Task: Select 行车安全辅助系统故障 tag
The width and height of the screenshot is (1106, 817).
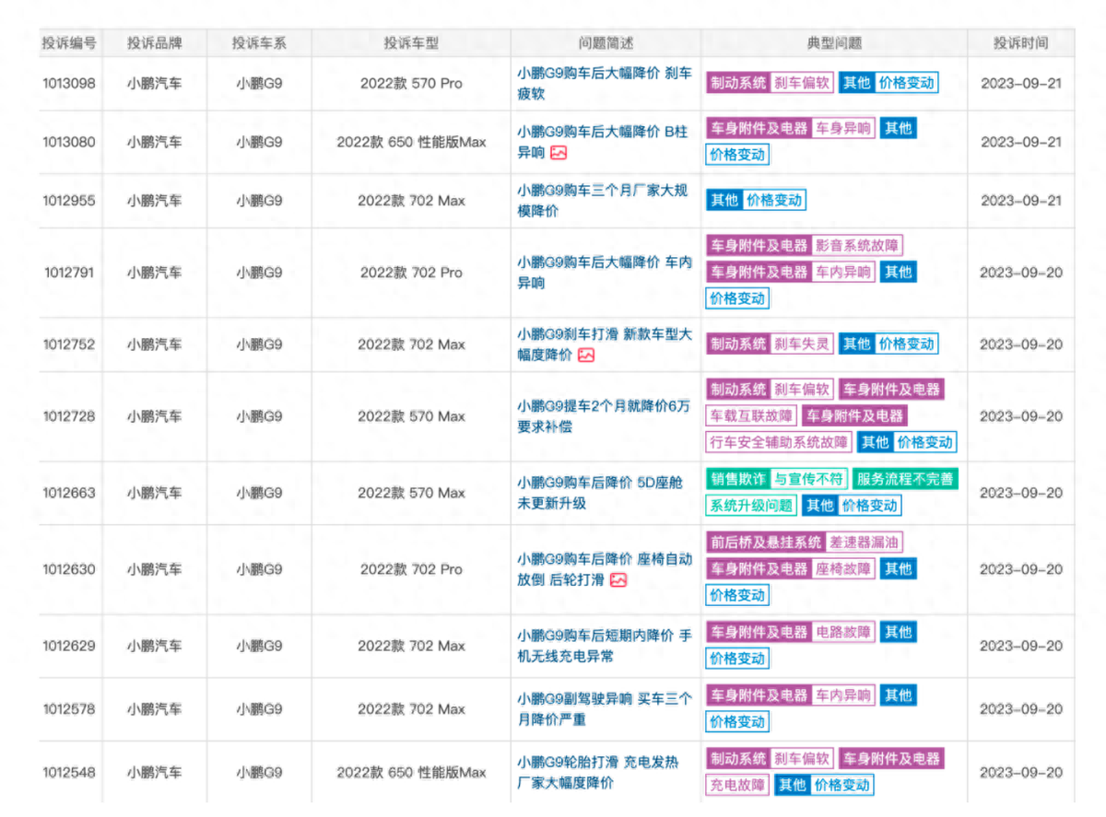Action: [779, 443]
